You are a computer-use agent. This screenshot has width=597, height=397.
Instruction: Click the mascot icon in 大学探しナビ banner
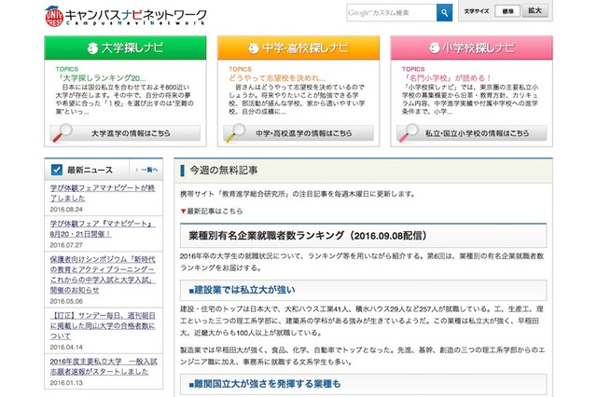[x=92, y=48]
